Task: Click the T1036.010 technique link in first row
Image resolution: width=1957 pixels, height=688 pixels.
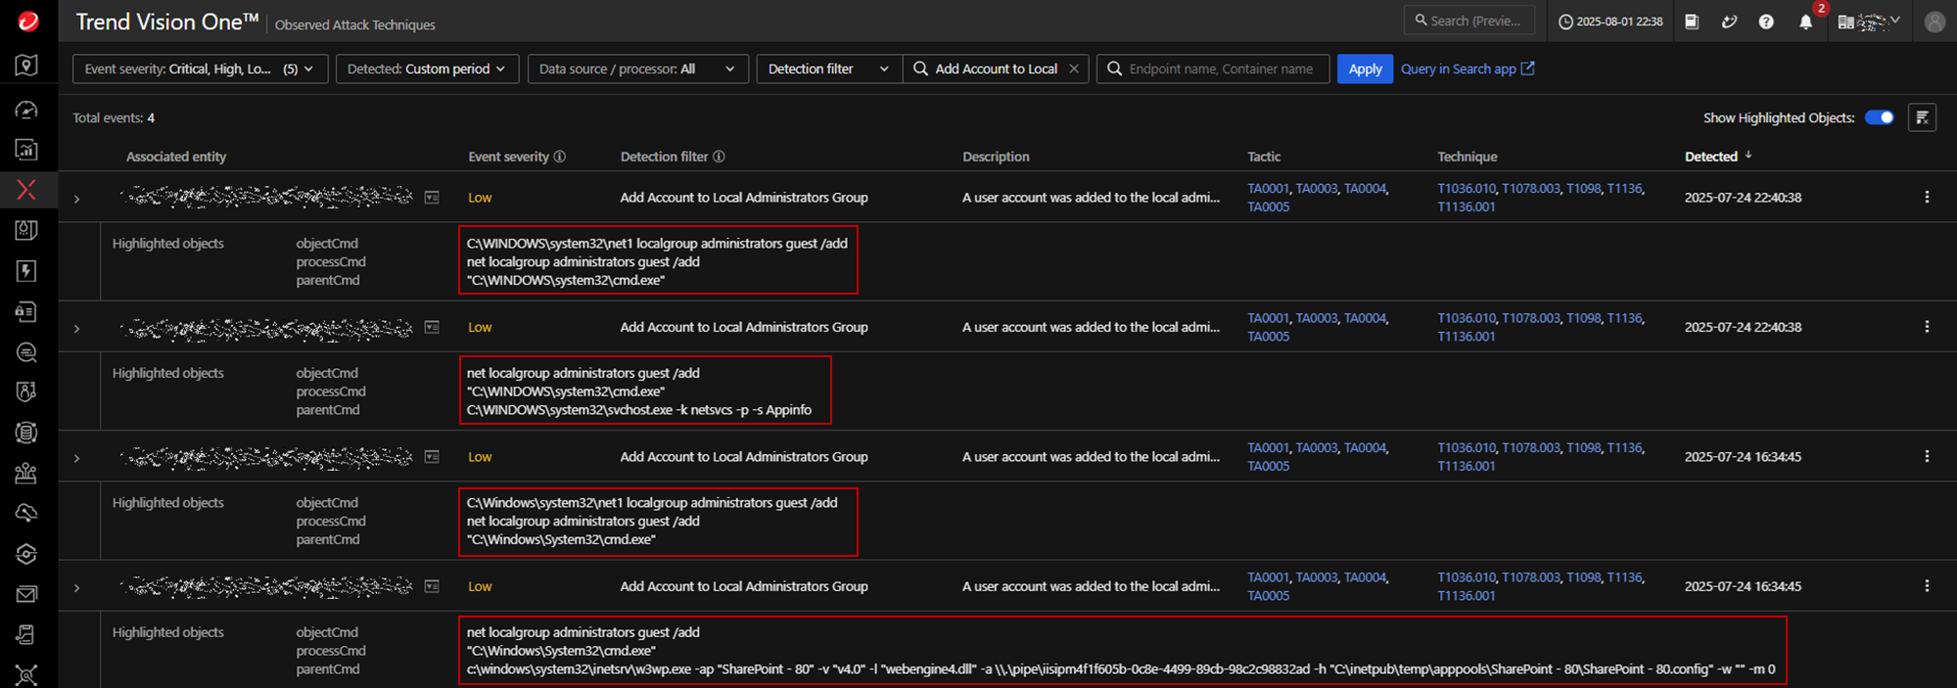Action: tap(1466, 188)
